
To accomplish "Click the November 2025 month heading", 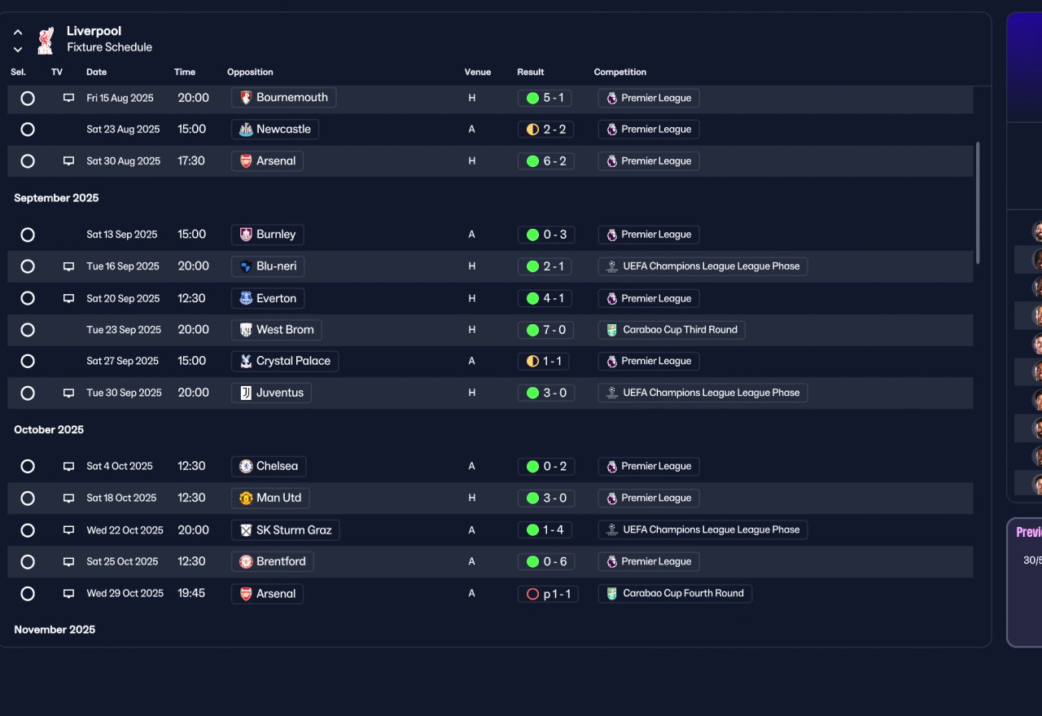I will 55,630.
